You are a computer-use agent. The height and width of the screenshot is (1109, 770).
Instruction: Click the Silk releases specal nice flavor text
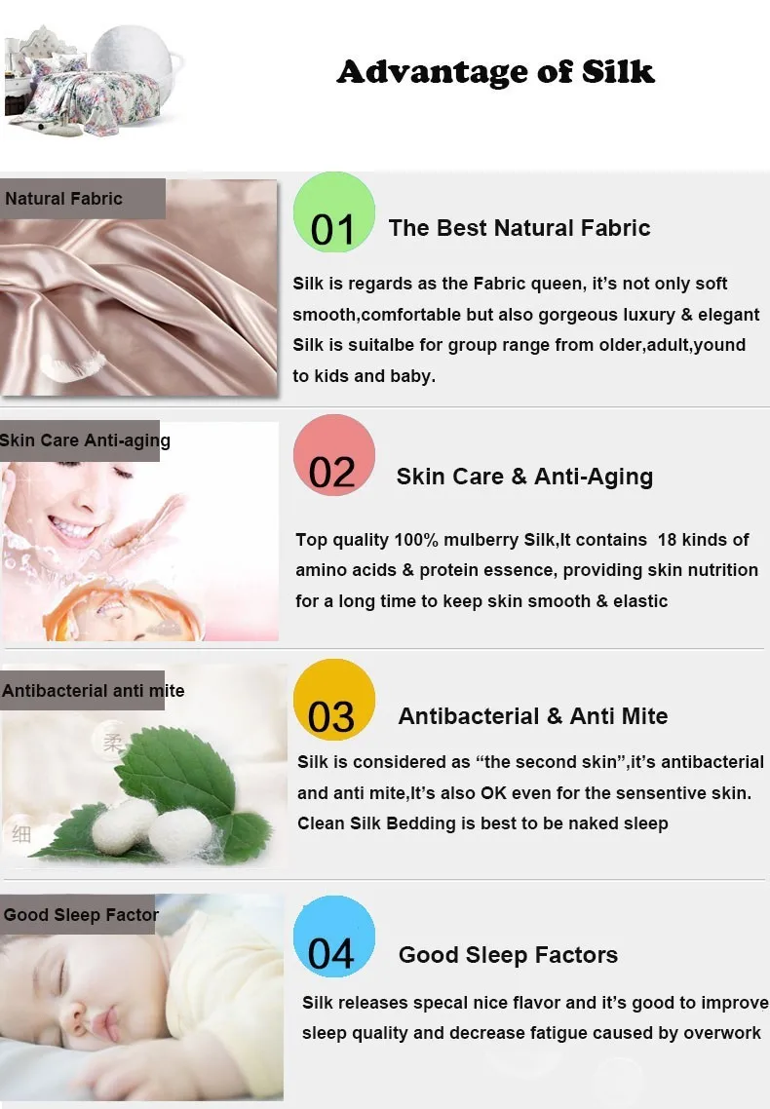pyautogui.click(x=534, y=1017)
